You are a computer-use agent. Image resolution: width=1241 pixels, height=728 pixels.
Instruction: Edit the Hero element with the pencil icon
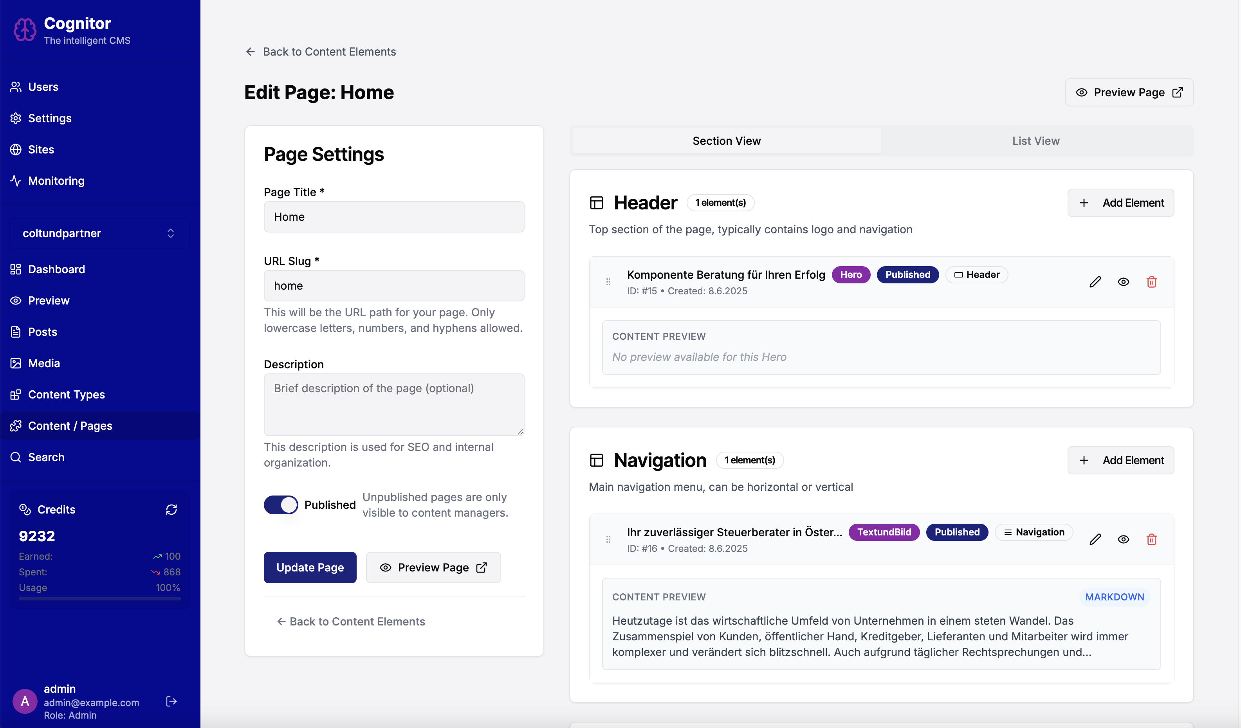click(1095, 281)
